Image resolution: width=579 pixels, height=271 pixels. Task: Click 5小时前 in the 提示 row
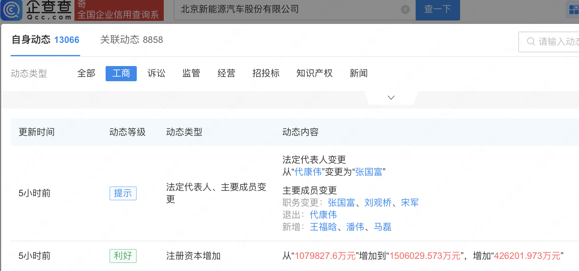tap(35, 193)
